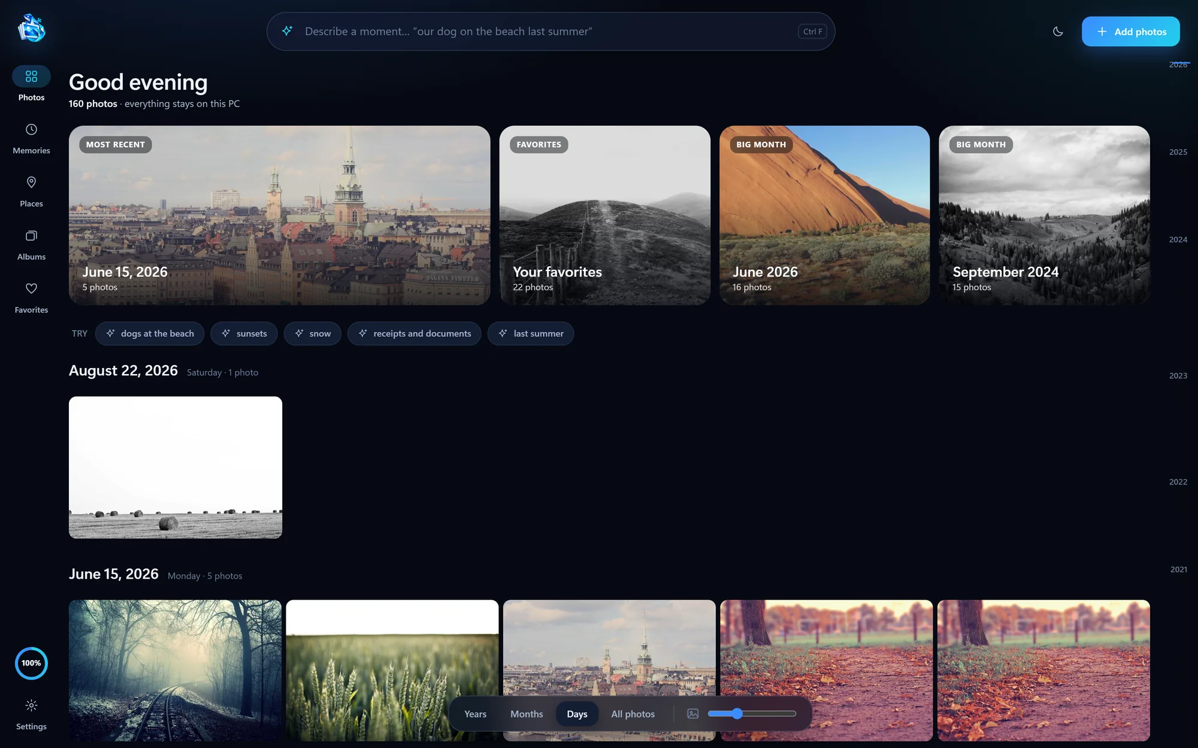The width and height of the screenshot is (1198, 748).
Task: Switch to All photos view
Action: point(633,714)
